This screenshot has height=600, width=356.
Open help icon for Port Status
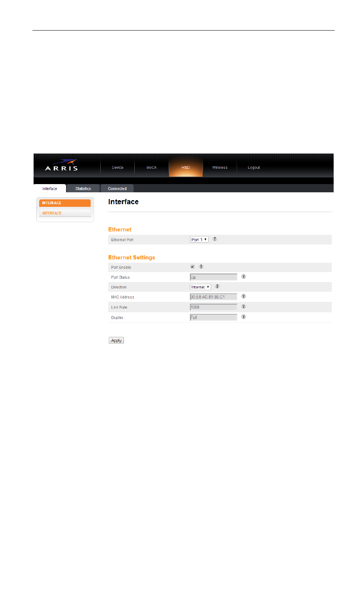coord(244,277)
